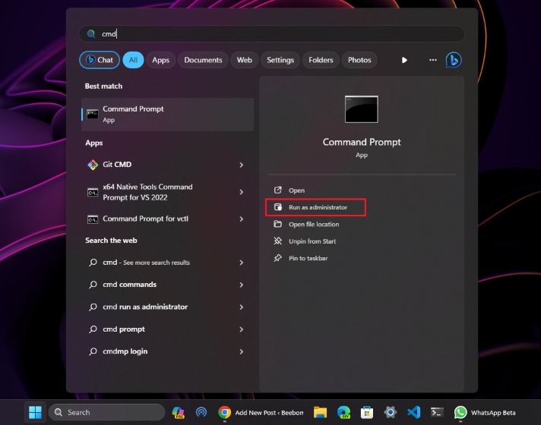Click 'Add New Post ‹ Beebom' taskbar label
The width and height of the screenshot is (541, 425).
[269, 413]
